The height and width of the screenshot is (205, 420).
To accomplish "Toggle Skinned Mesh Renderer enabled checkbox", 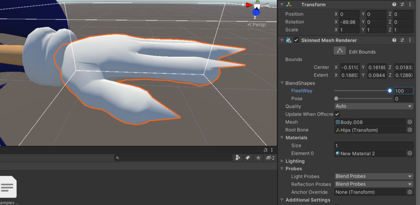I will 296,40.
